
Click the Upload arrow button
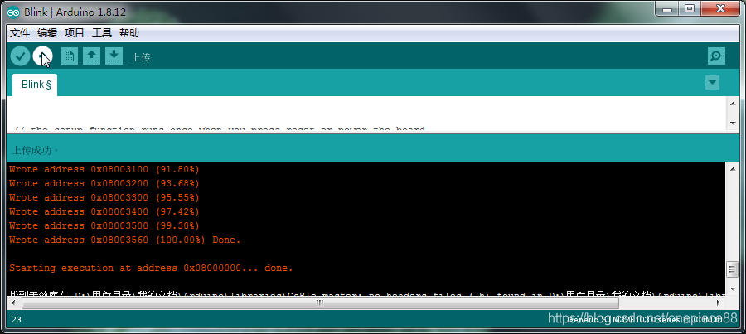coord(43,56)
